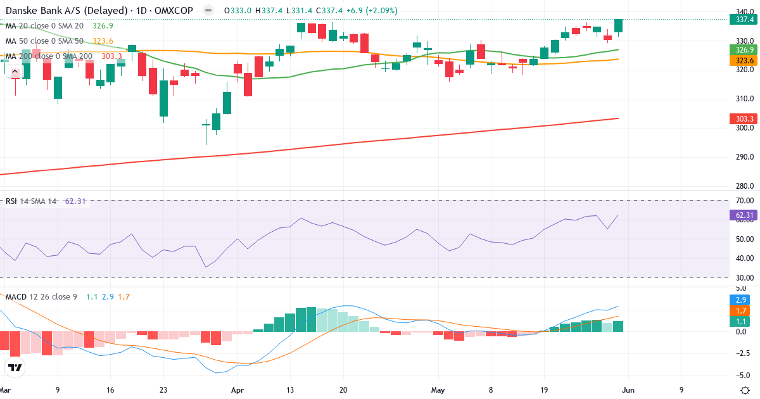Click the TradingView logo
The width and height of the screenshot is (760, 399).
point(15,367)
